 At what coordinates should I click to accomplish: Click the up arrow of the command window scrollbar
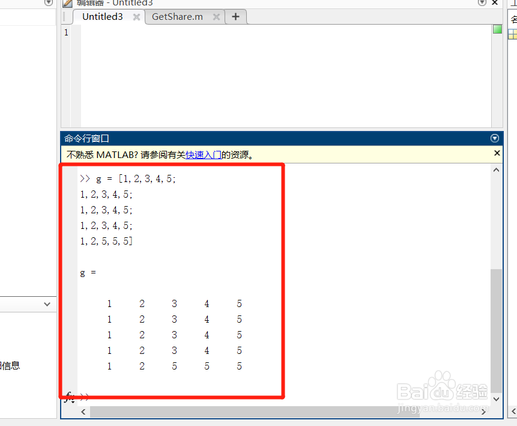(x=496, y=169)
